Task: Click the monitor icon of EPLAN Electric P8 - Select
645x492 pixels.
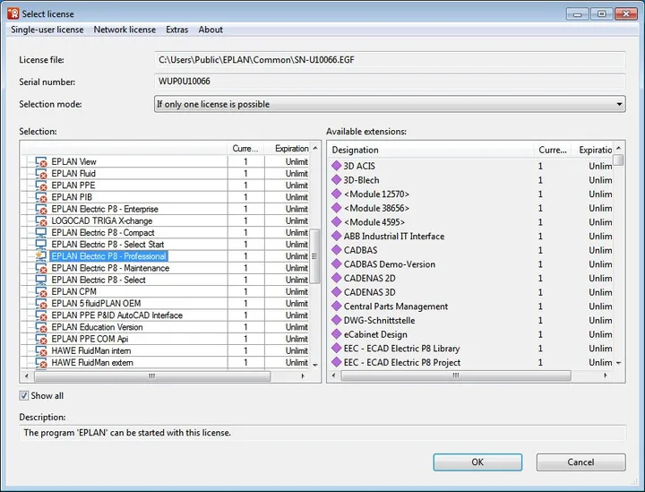Action: pos(41,280)
